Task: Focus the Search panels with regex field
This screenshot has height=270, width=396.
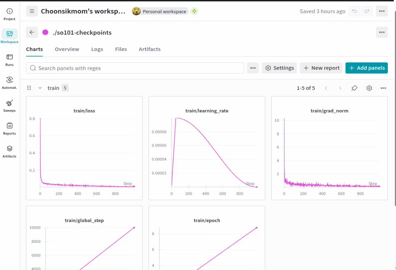Action: pos(135,68)
